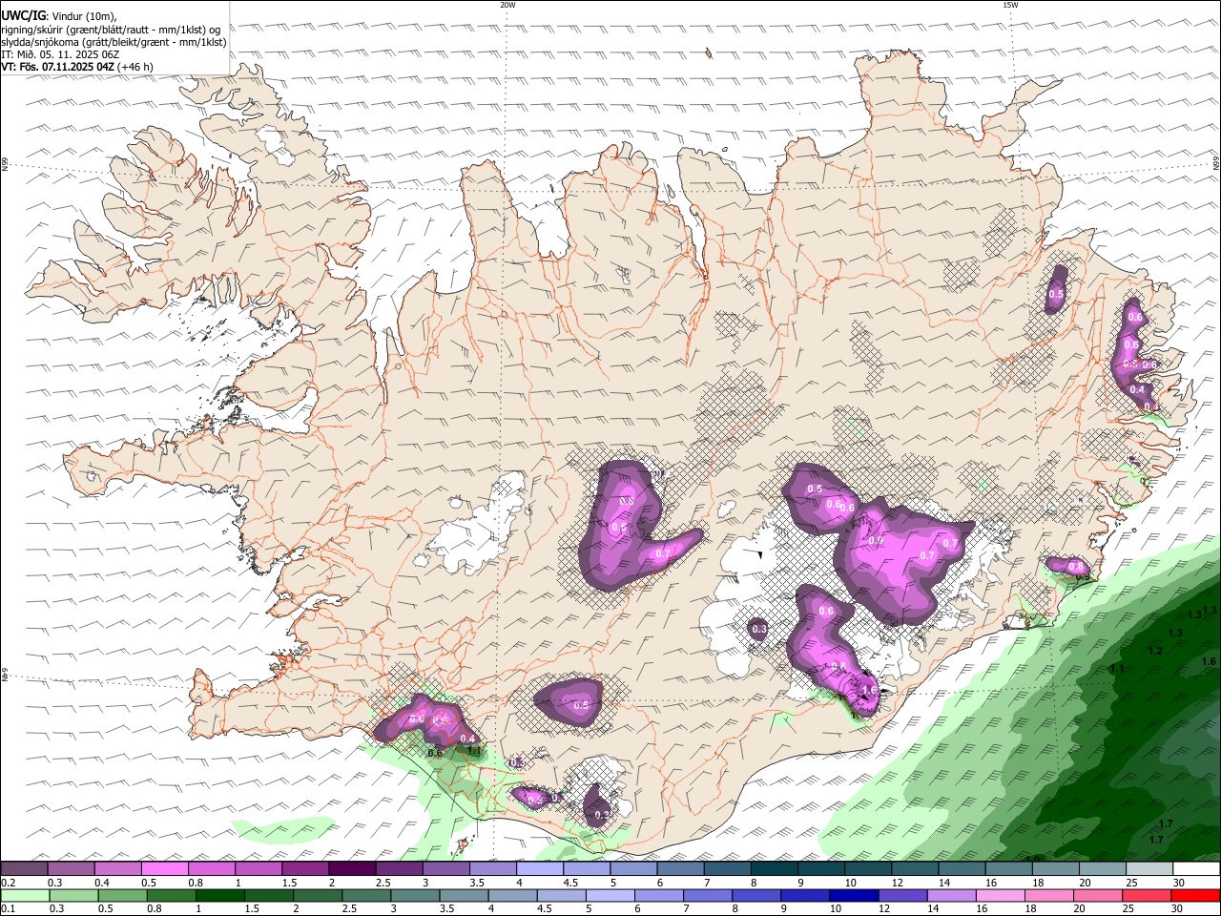Click the palest green lower swatch between 0.1 and 0.3

25,896
